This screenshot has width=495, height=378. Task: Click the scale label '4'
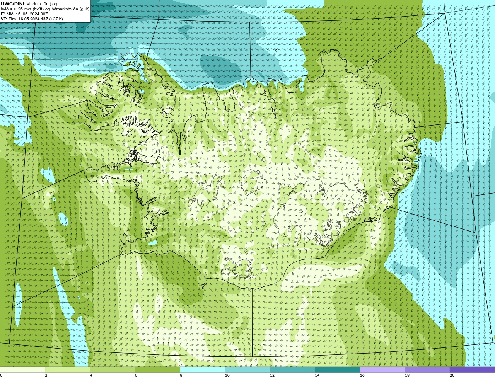pyautogui.click(x=91, y=375)
